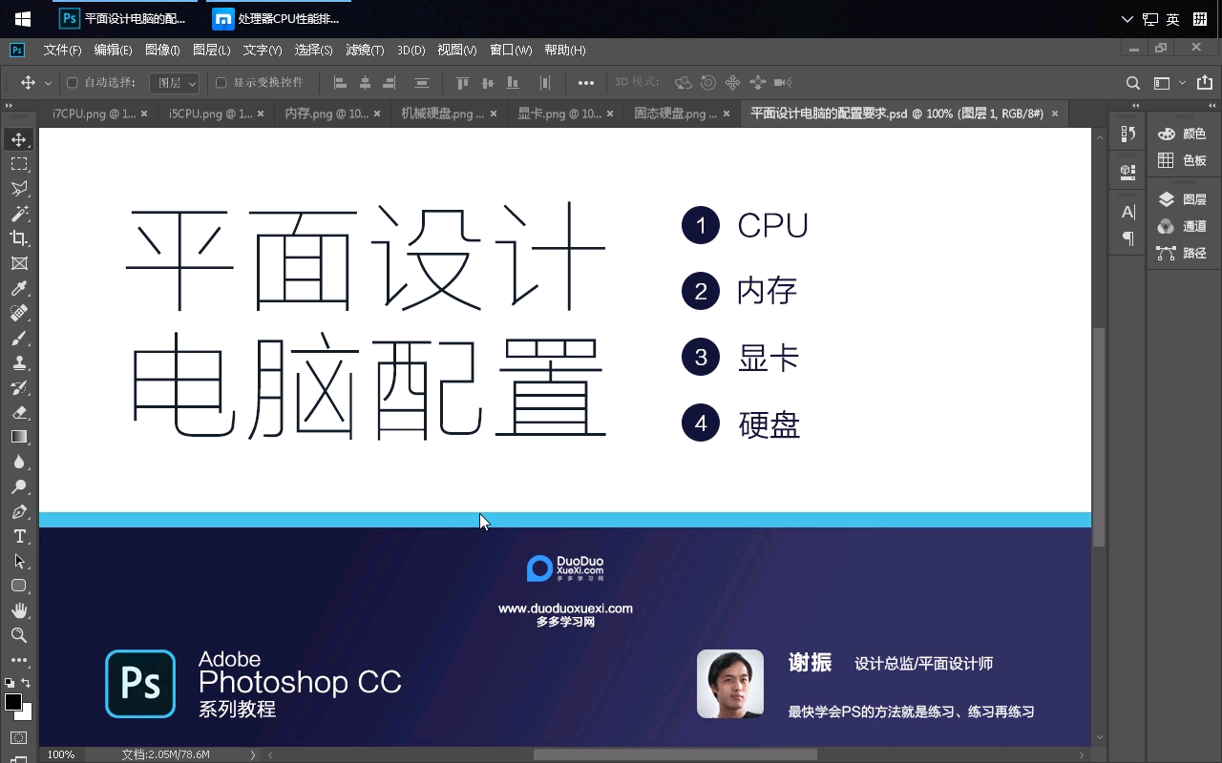Select the Crop tool
This screenshot has width=1222, height=763.
pos(19,238)
